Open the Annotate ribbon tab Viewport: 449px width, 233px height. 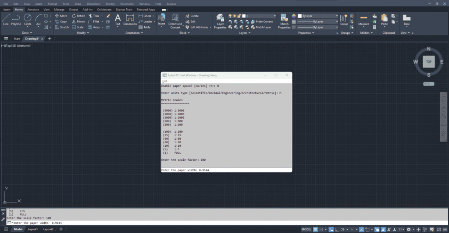[33, 10]
